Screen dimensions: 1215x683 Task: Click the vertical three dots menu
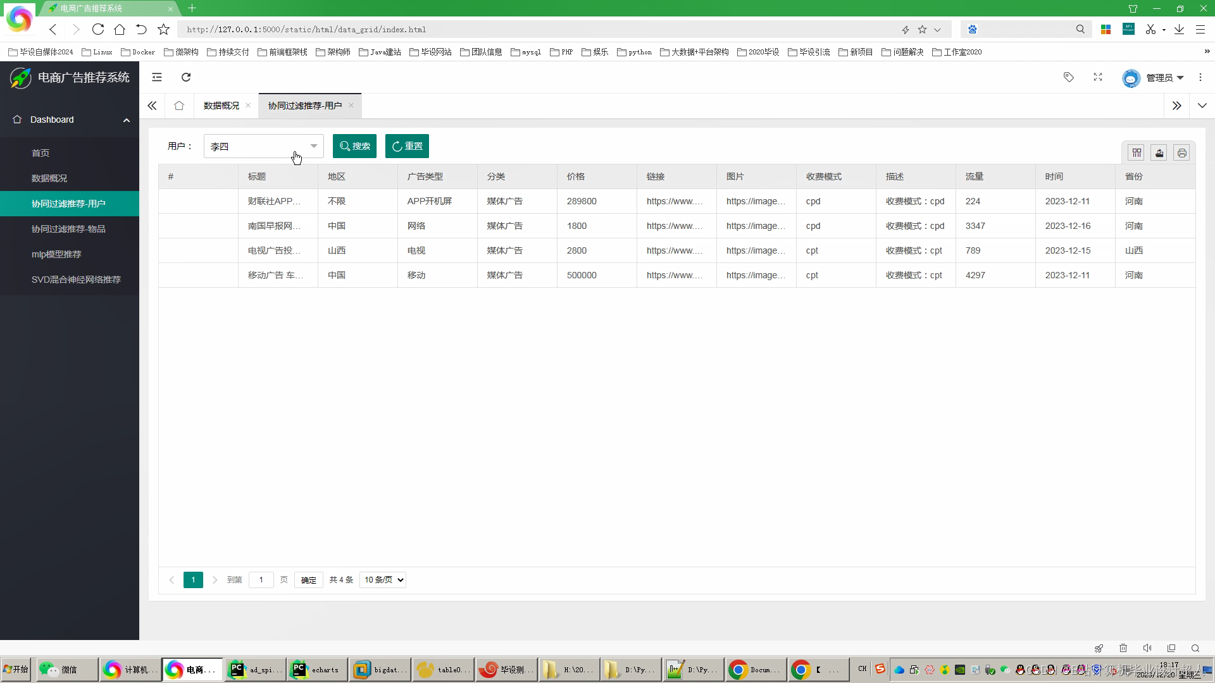coord(1200,77)
